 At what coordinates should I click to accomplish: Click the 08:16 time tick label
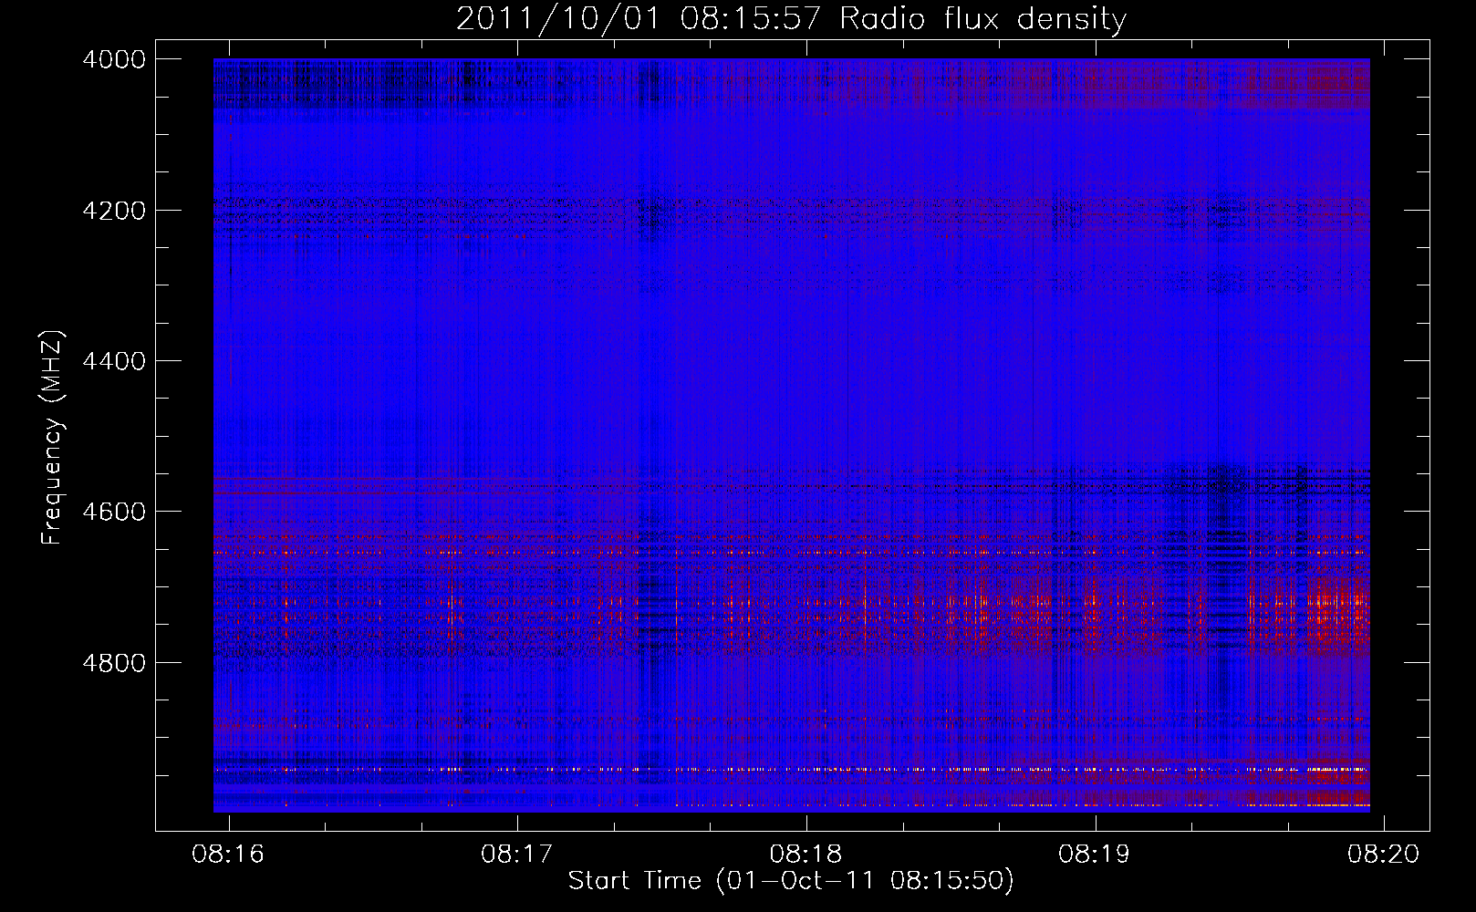pos(228,854)
